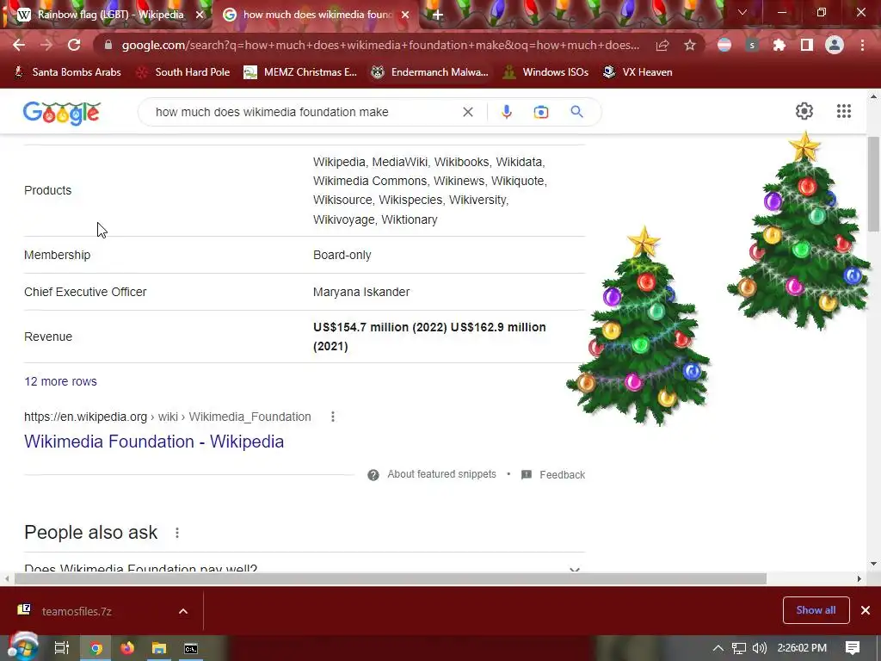Image resolution: width=881 pixels, height=661 pixels.
Task: Share this page icon in address bar
Action: tap(662, 45)
